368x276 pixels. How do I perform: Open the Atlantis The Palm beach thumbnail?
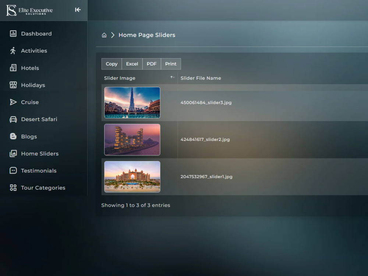[132, 177]
